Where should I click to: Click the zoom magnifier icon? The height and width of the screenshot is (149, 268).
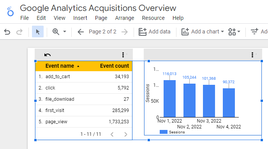56,32
